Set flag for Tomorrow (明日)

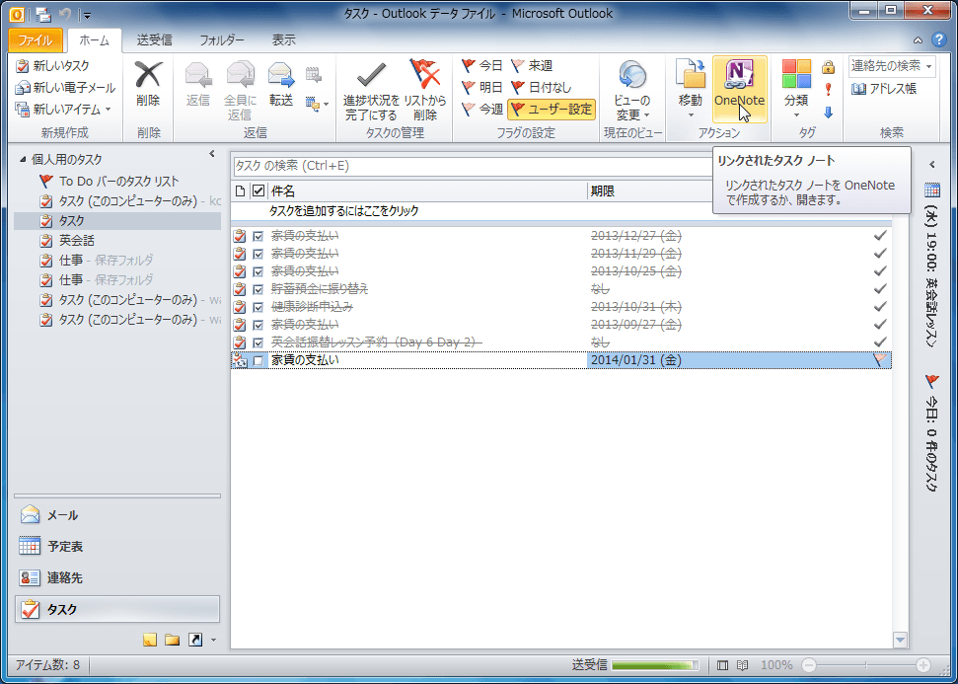click(x=482, y=87)
